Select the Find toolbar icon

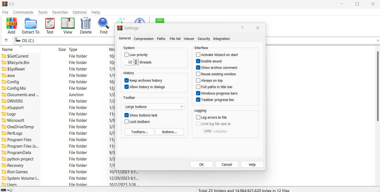click(x=104, y=24)
